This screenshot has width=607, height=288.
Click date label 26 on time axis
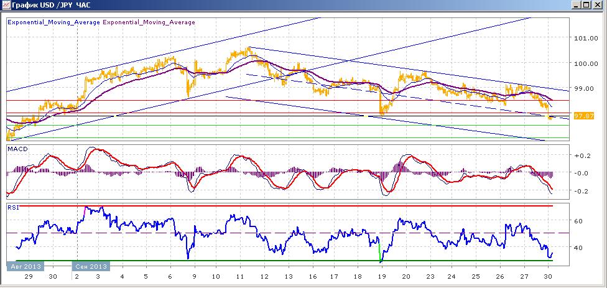(x=500, y=277)
